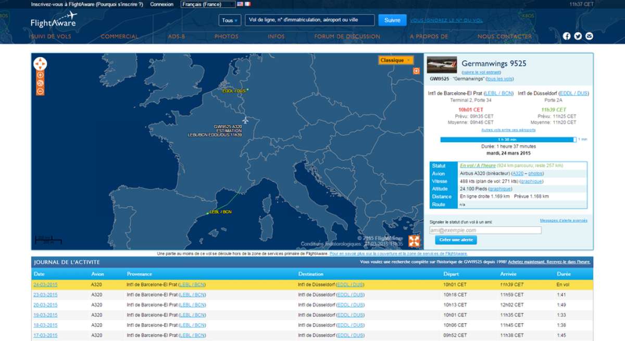
Task: Click the flight progress bar
Action: [508, 140]
